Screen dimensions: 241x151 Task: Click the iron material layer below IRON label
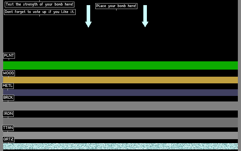tap(120, 122)
